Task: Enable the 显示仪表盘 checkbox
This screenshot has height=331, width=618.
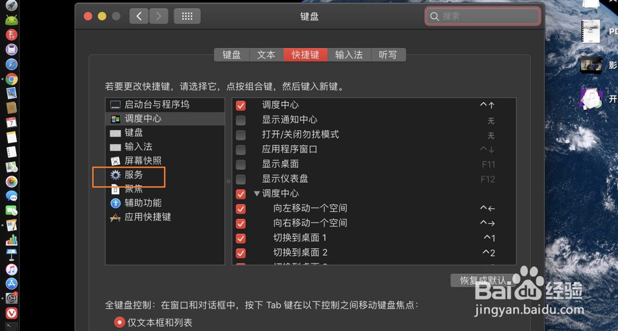Action: 240,179
